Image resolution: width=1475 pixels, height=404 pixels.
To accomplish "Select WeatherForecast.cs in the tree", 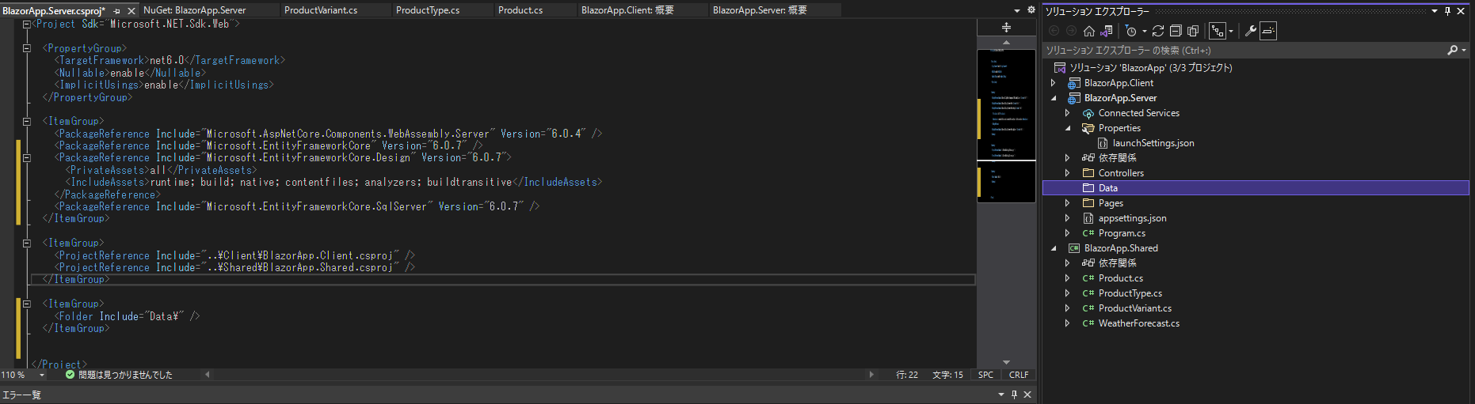I will pyautogui.click(x=1138, y=323).
